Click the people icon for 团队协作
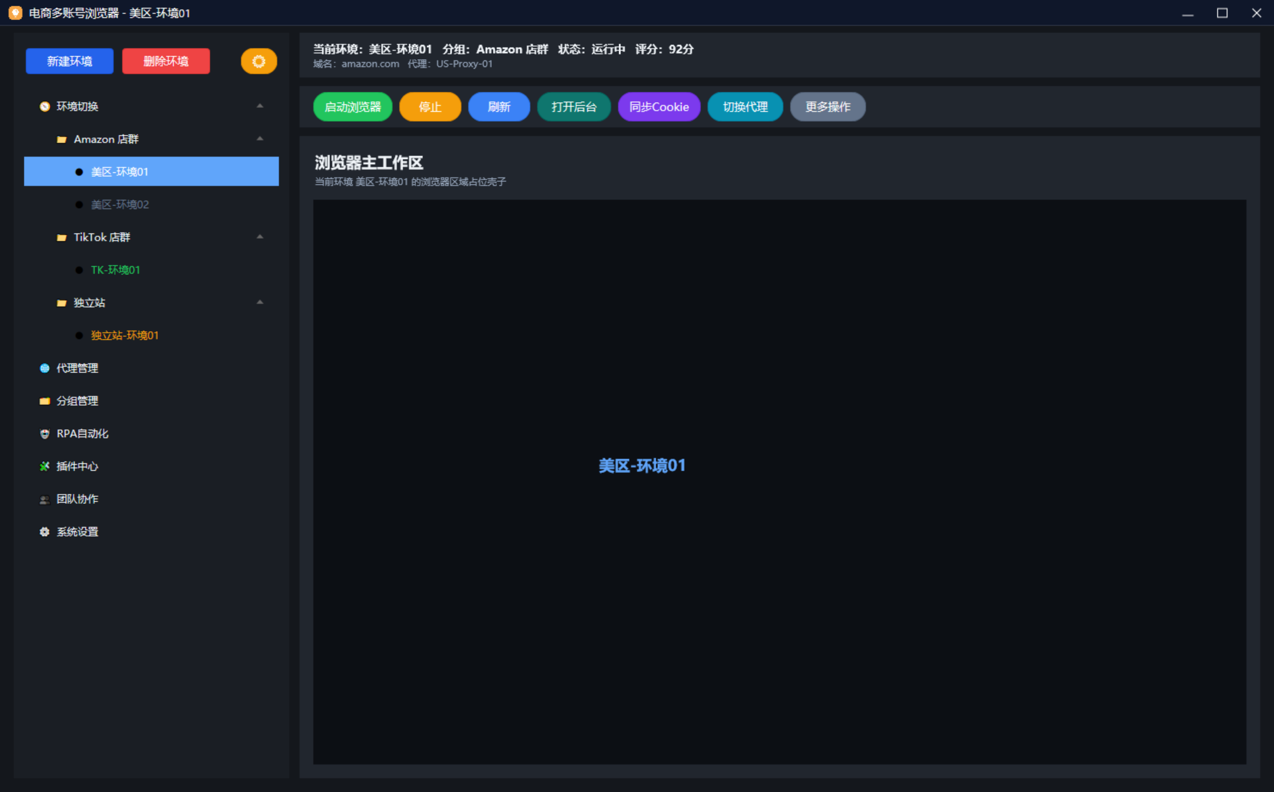This screenshot has height=792, width=1274. [45, 499]
